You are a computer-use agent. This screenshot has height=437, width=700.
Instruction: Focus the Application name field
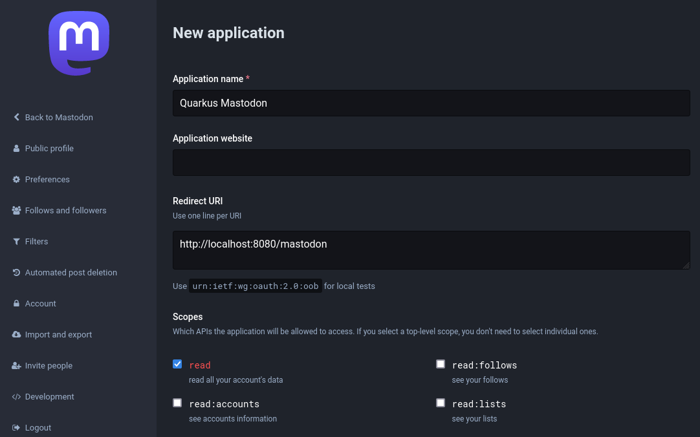point(432,103)
